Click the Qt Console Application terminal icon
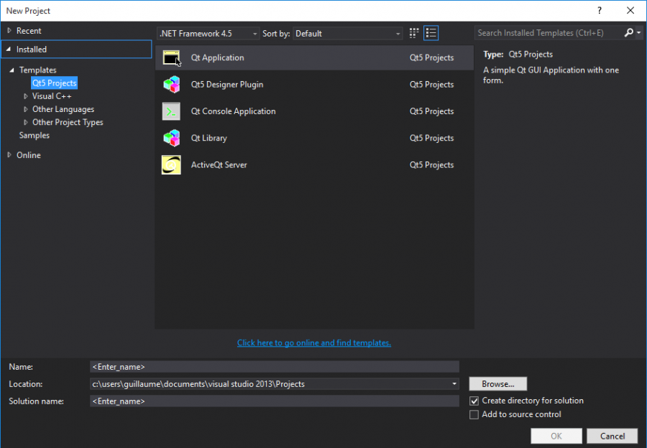This screenshot has width=647, height=448. 171,111
